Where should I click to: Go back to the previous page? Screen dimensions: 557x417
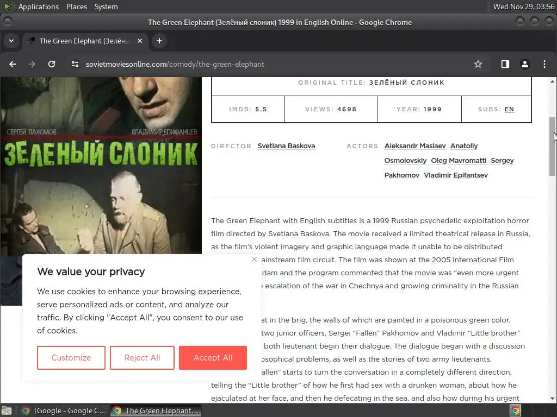pyautogui.click(x=13, y=64)
